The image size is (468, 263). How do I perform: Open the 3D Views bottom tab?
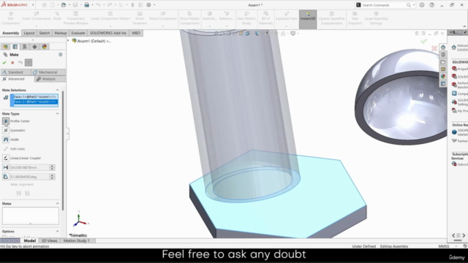click(x=49, y=240)
